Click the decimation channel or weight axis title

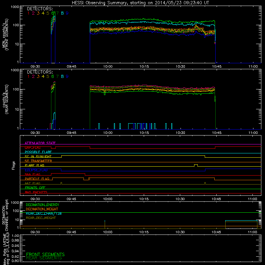tap(5, 215)
